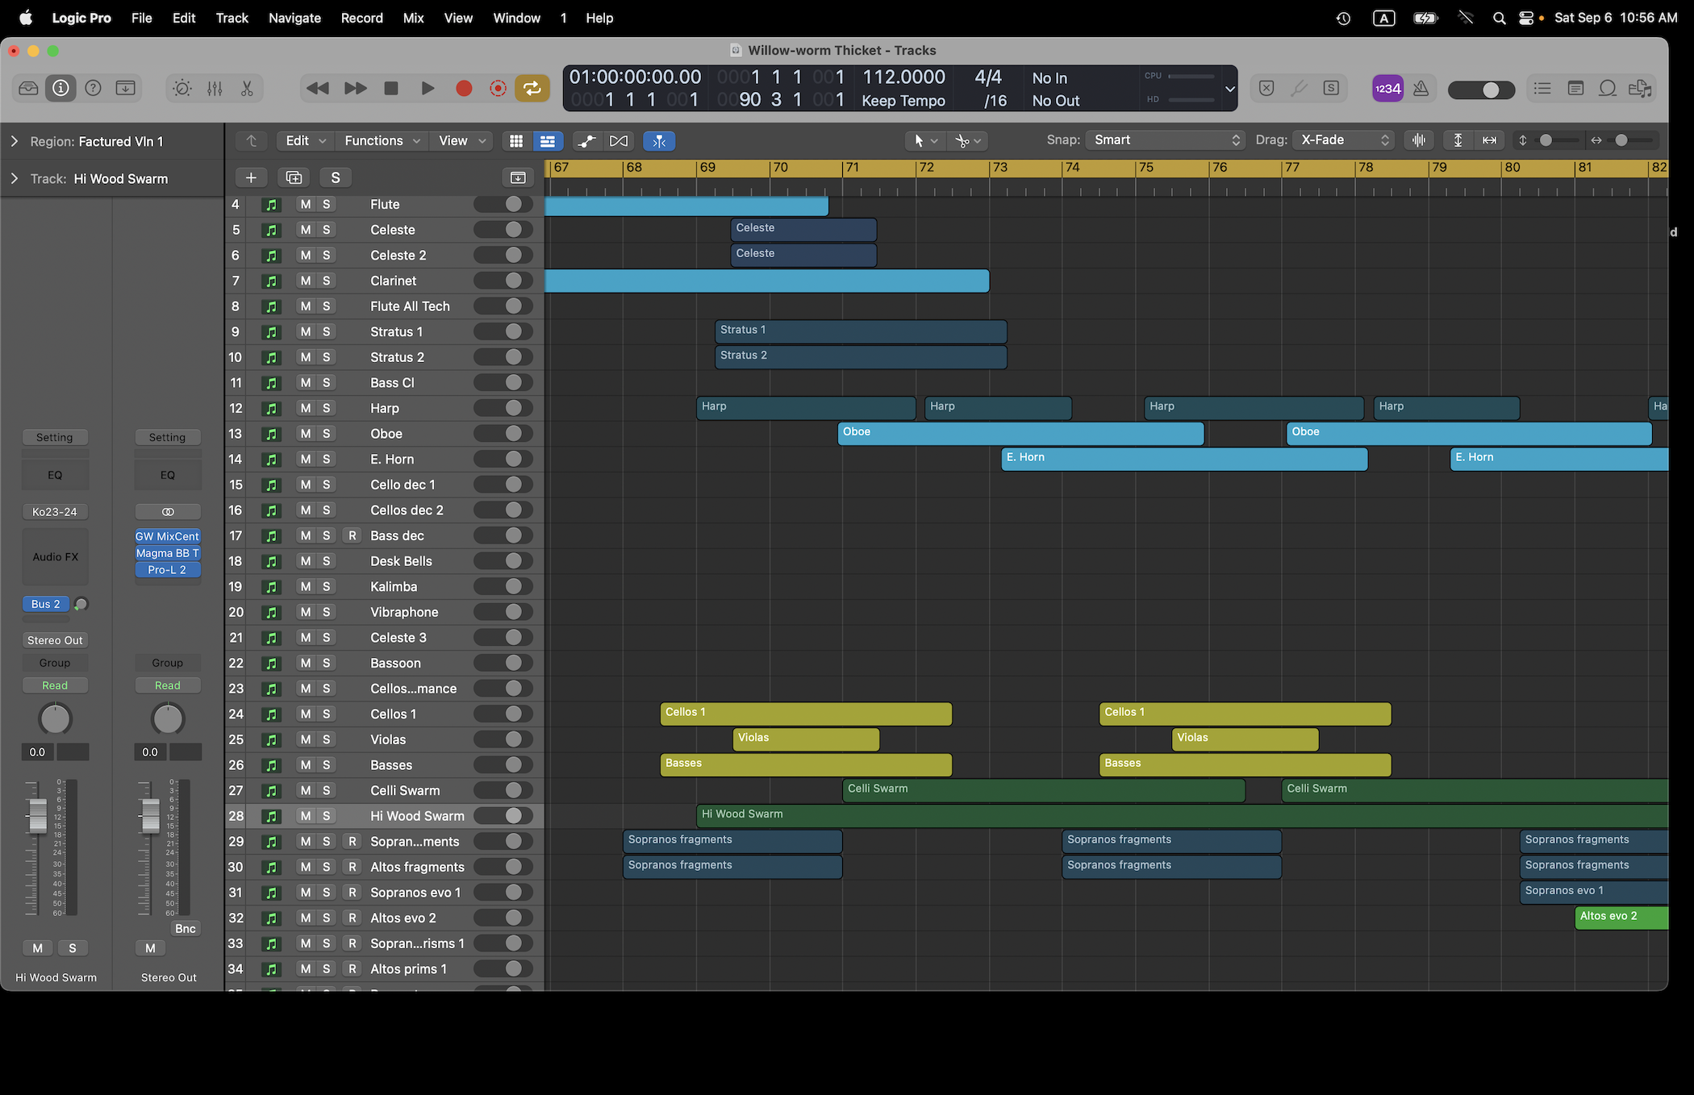Toggle on/off switch for Flute track

coord(503,205)
